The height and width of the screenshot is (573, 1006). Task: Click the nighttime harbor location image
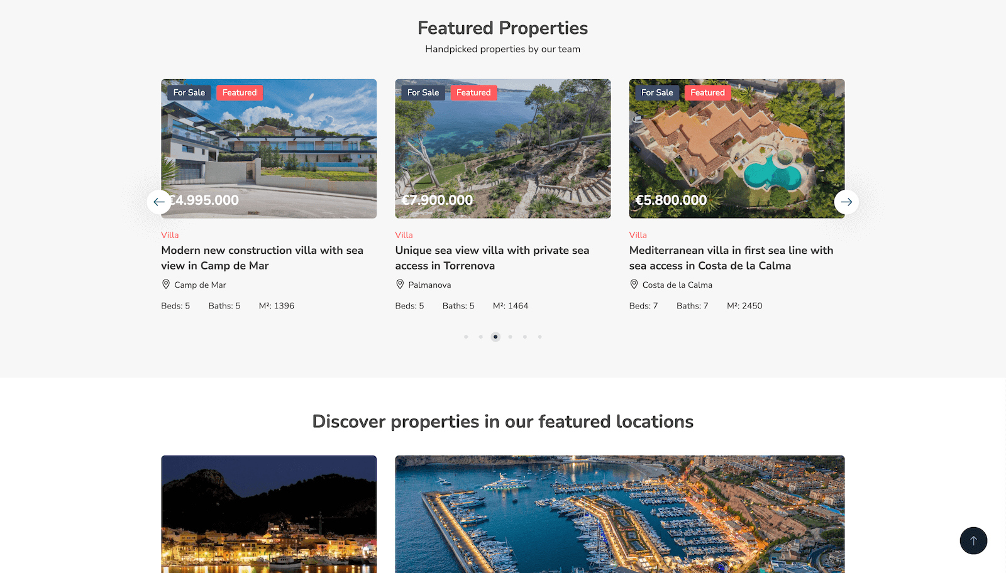pos(269,514)
